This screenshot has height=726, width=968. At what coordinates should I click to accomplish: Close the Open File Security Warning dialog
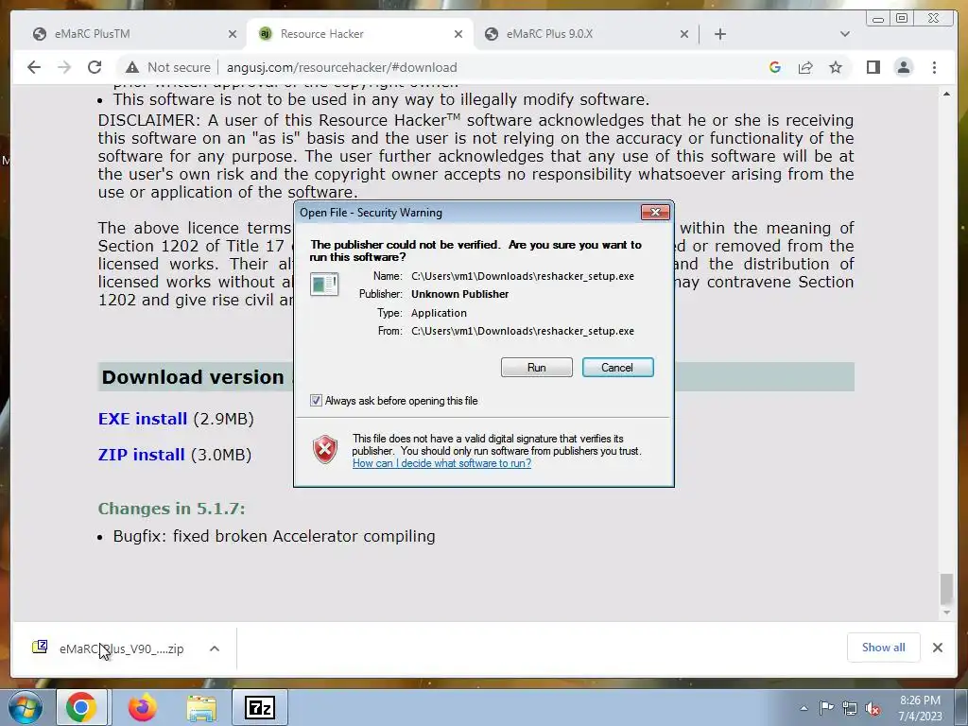pyautogui.click(x=655, y=213)
